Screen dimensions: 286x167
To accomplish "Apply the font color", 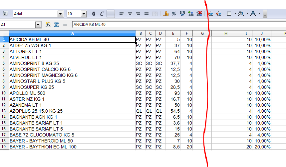I will coord(253,14).
